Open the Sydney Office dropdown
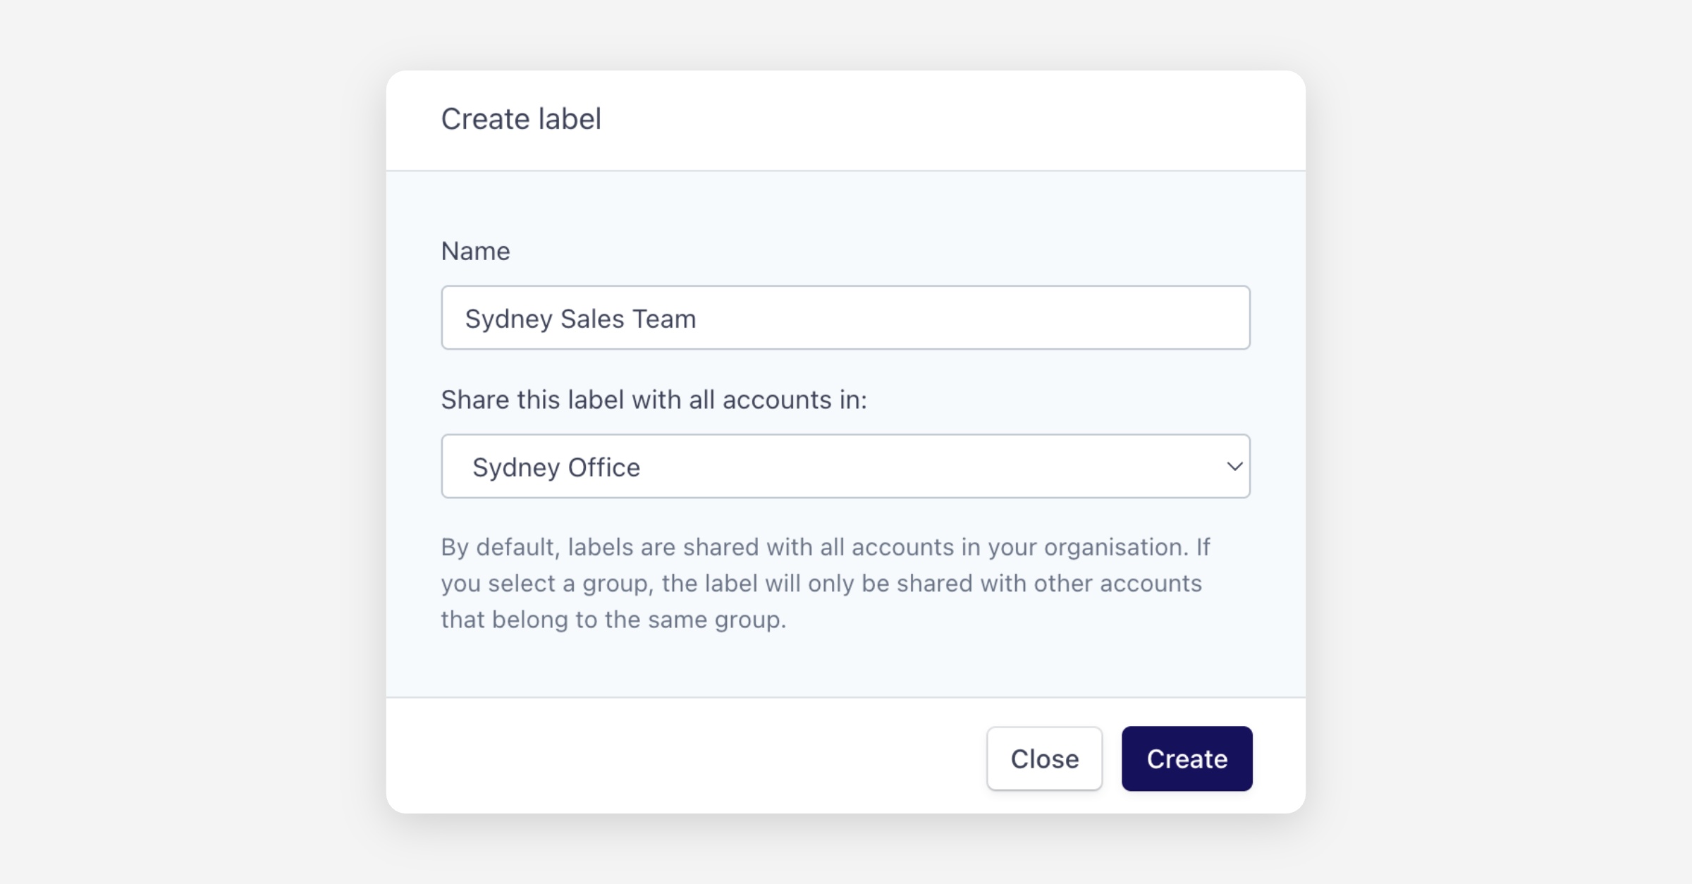Viewport: 1692px width, 884px height. tap(845, 467)
